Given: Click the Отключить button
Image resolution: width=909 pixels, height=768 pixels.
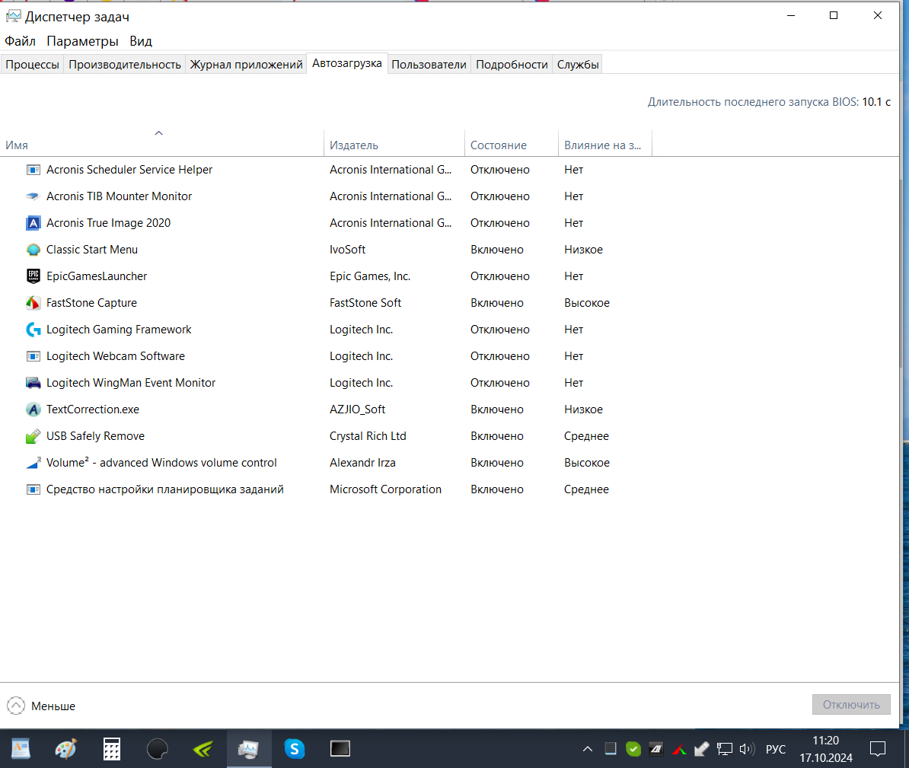Looking at the screenshot, I should [851, 705].
